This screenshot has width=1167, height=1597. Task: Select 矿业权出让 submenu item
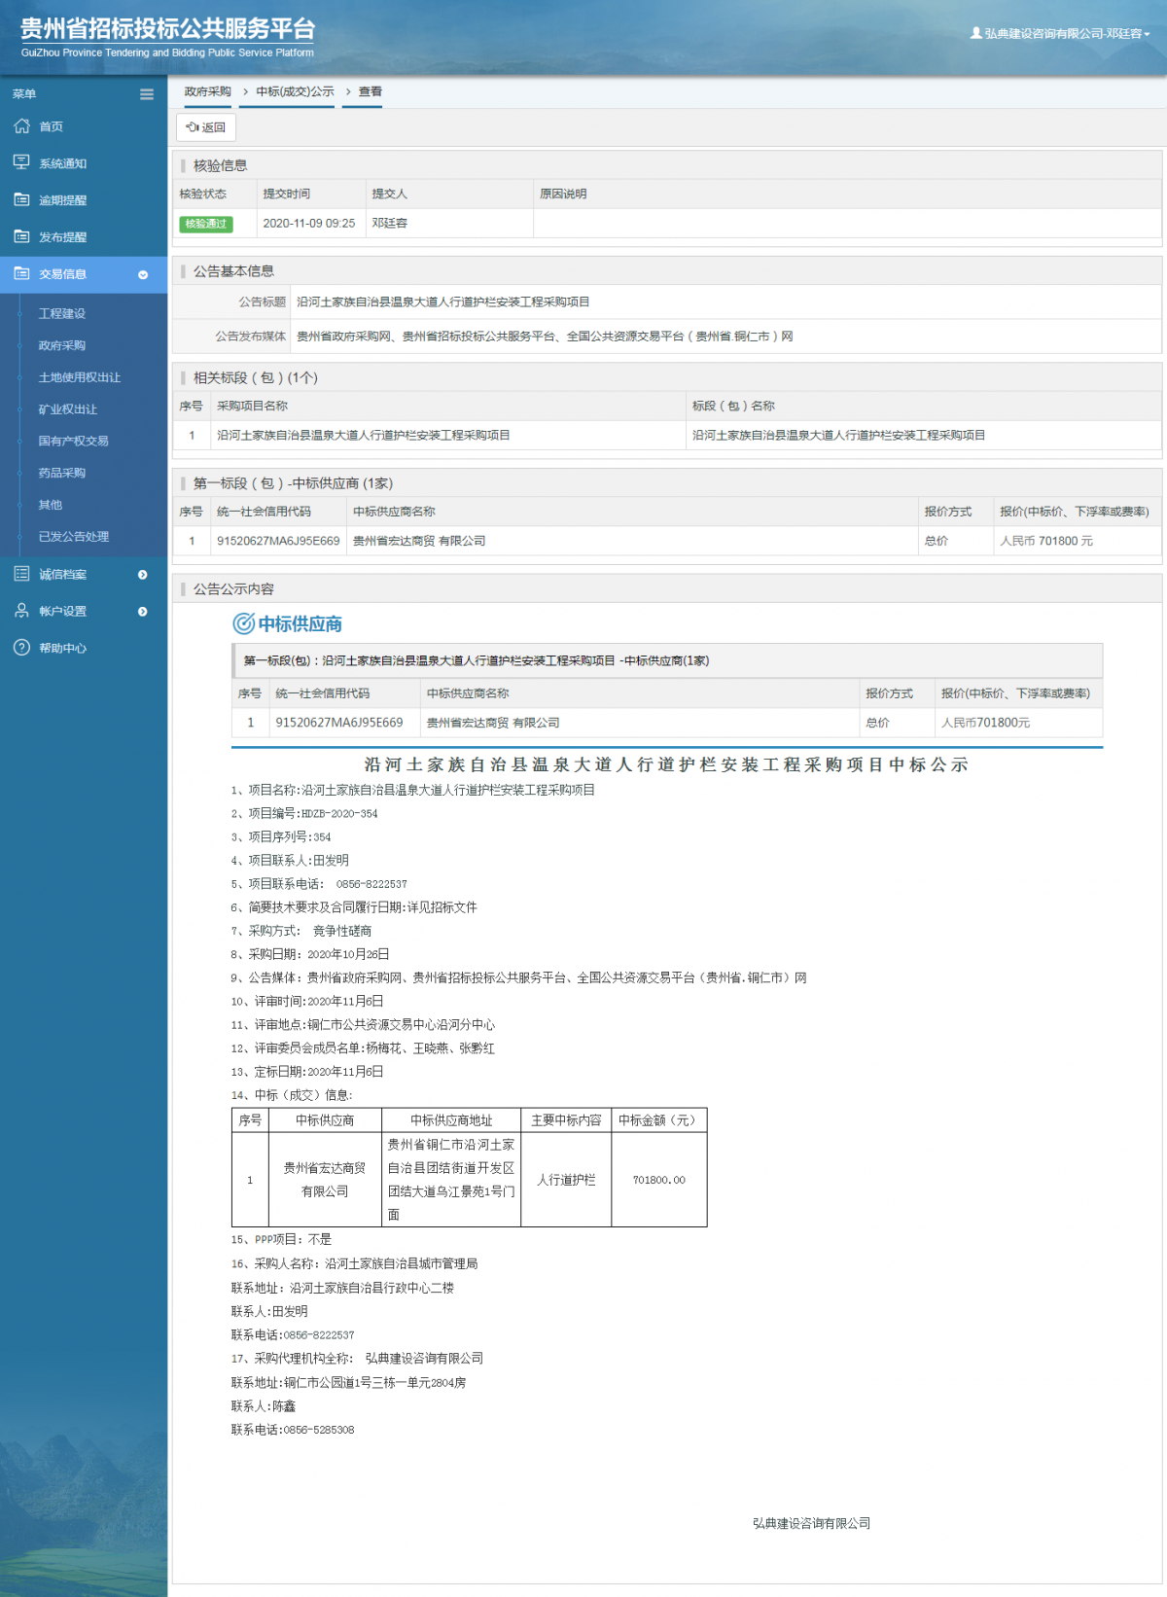[x=68, y=409]
